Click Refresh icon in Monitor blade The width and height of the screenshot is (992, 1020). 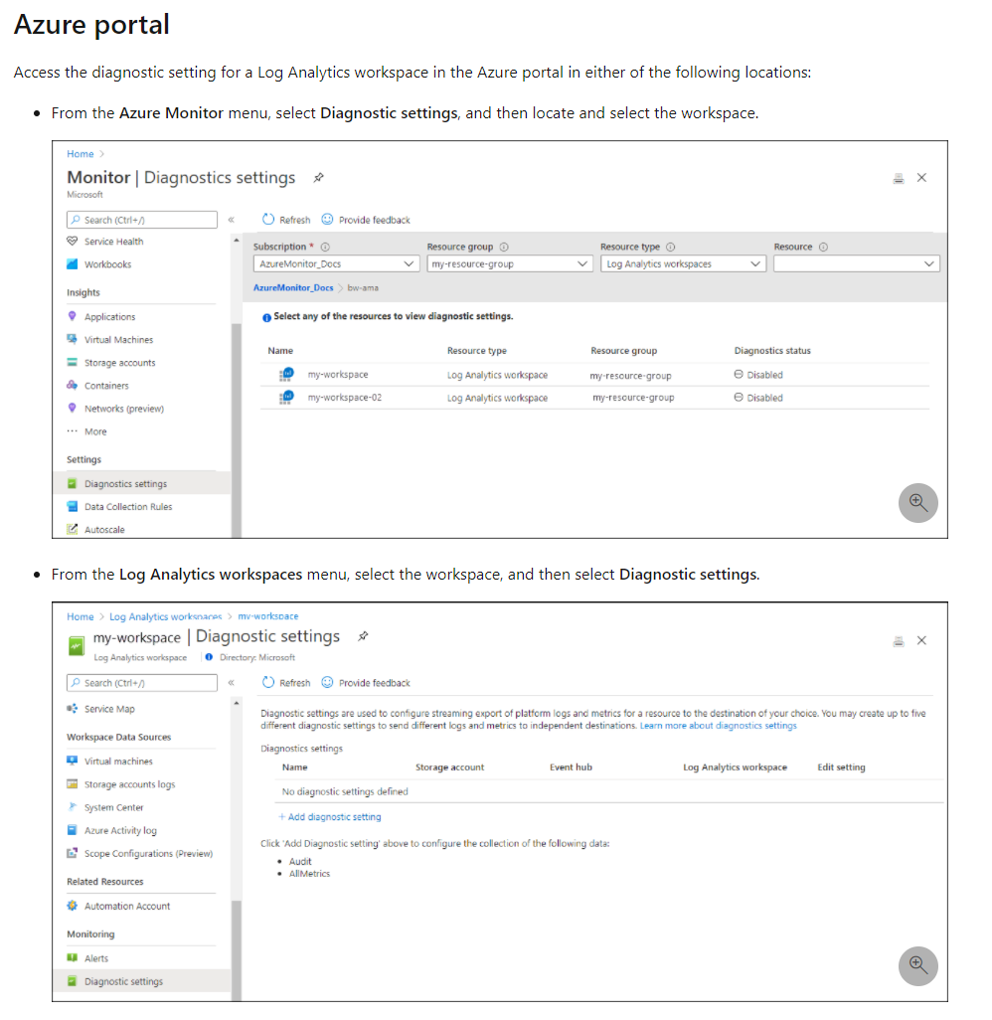(268, 220)
